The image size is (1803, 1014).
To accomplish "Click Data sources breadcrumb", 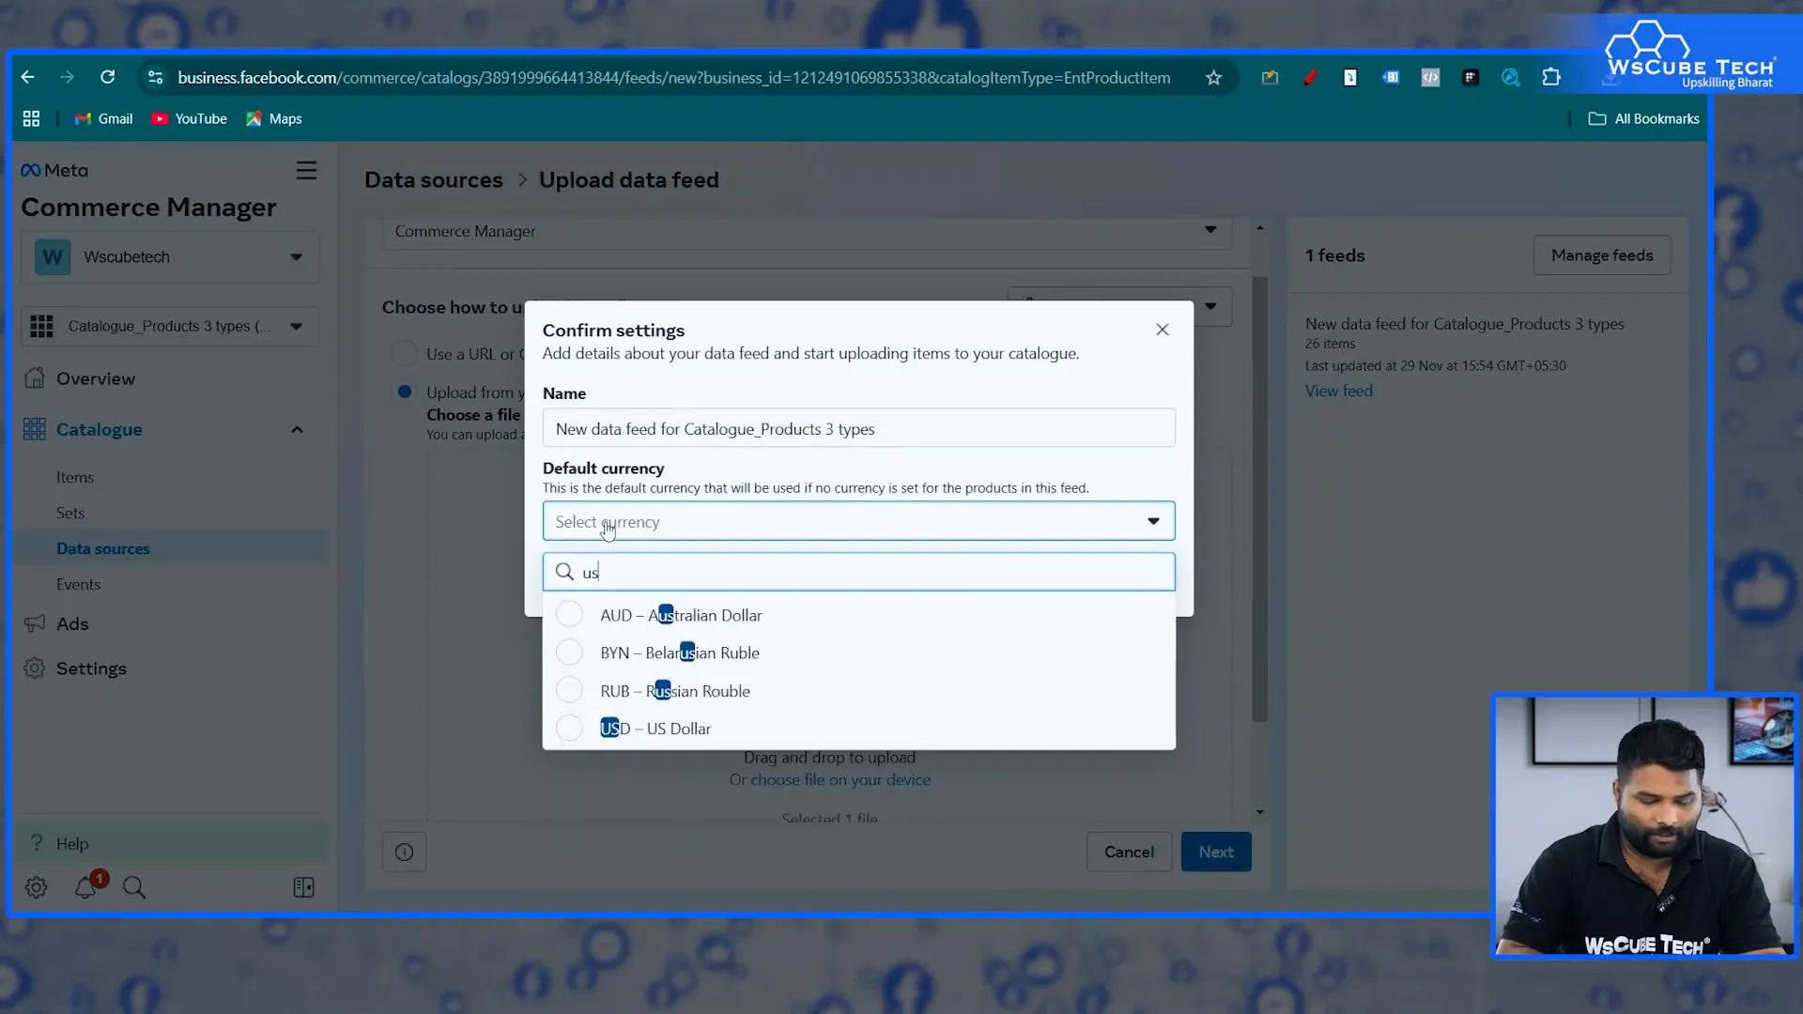I will click(434, 180).
